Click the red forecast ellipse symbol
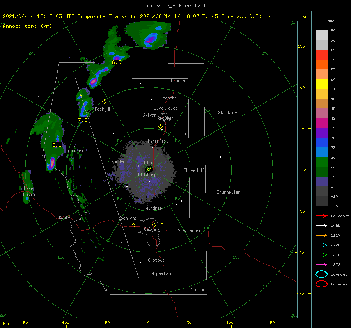 pos(321,284)
